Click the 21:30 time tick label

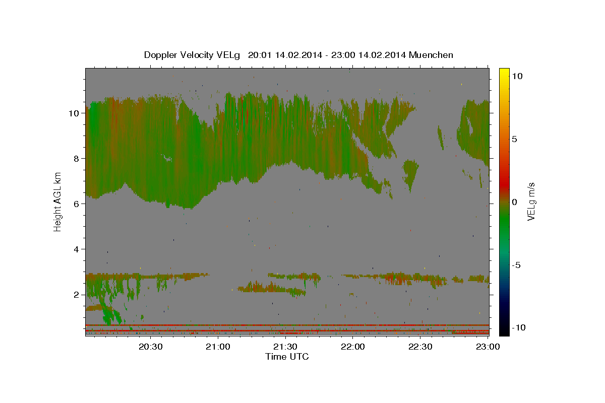pyautogui.click(x=285, y=347)
